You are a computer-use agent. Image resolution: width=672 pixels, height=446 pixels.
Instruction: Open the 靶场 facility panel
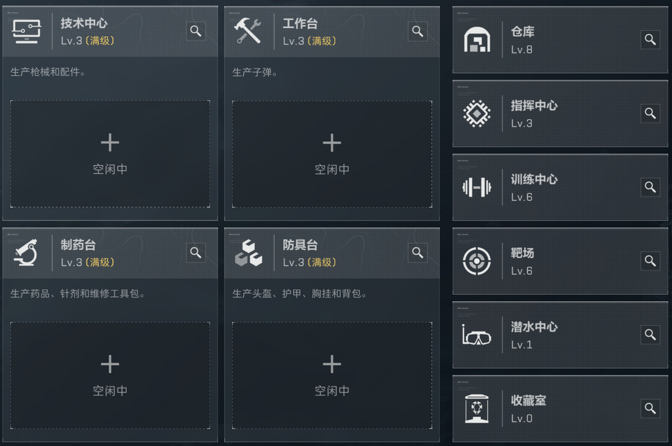pos(560,261)
